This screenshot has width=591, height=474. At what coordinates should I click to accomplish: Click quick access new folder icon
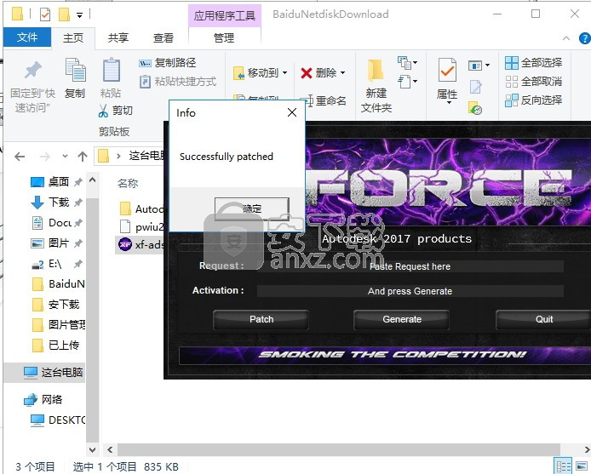click(x=64, y=14)
